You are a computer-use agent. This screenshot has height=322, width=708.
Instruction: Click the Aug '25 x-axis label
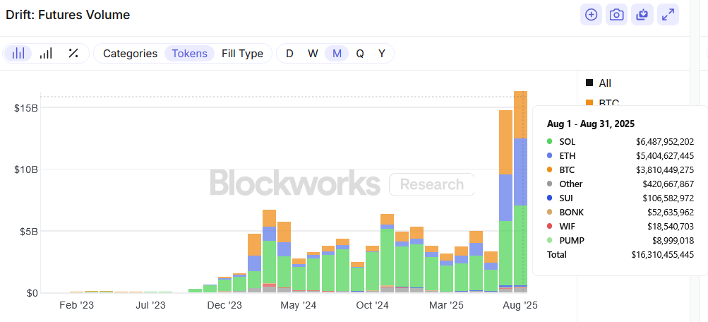coord(520,305)
